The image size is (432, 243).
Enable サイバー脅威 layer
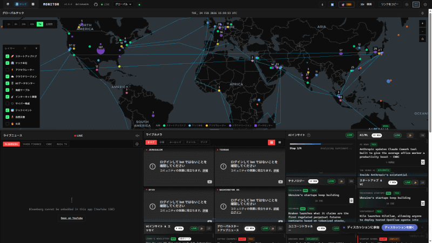pyautogui.click(x=8, y=104)
